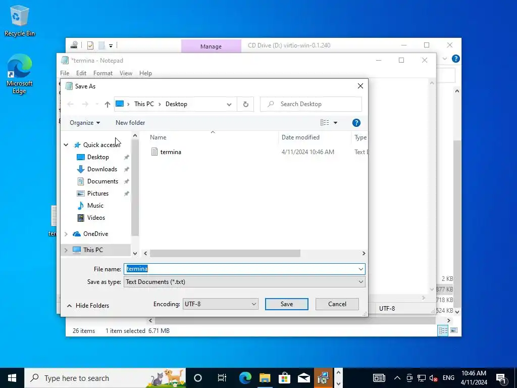The width and height of the screenshot is (517, 388).
Task: Click properties icon in Explorer quick toolbar
Action: [90, 45]
